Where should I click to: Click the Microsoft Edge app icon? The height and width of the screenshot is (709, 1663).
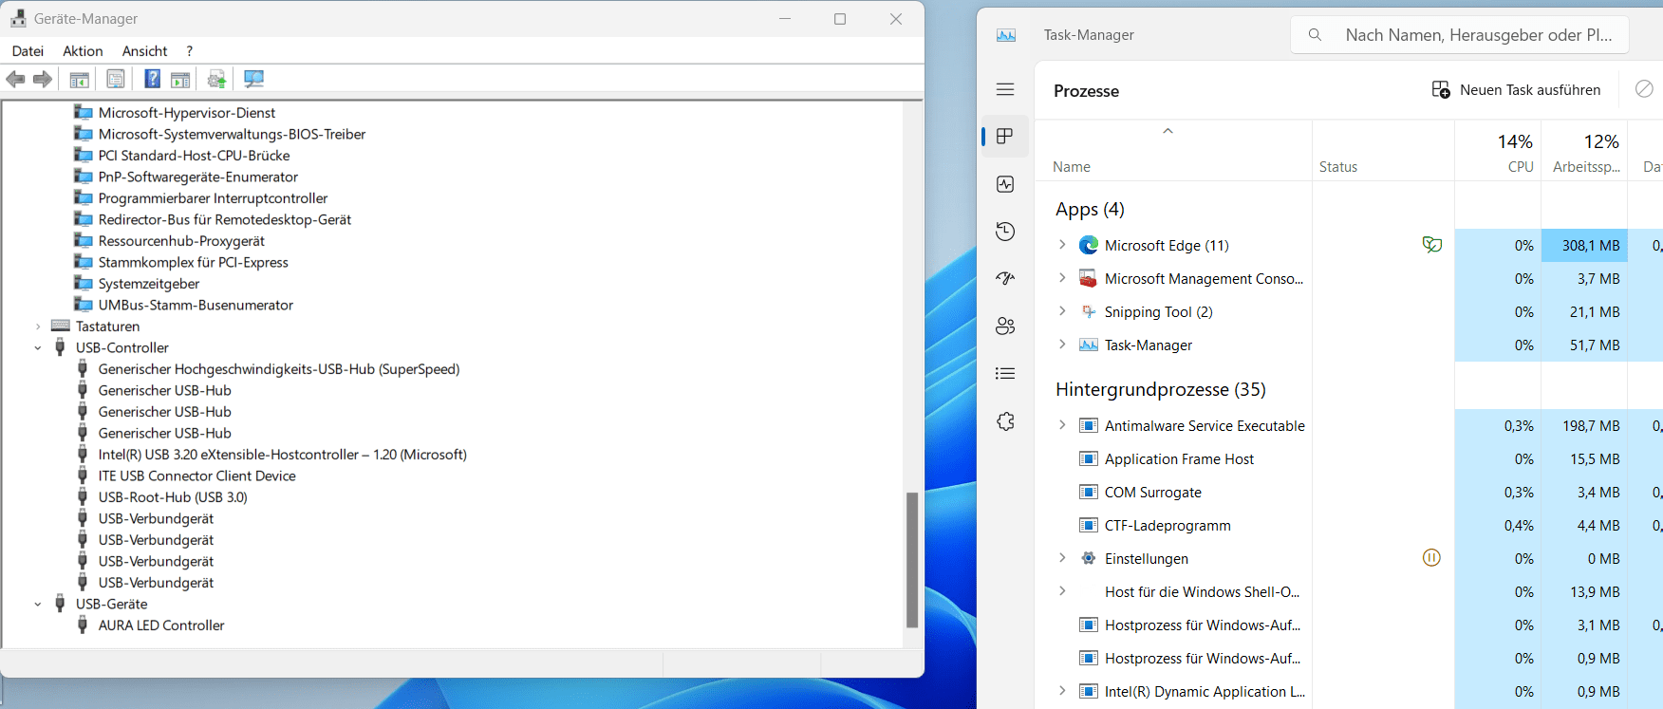pyautogui.click(x=1089, y=245)
